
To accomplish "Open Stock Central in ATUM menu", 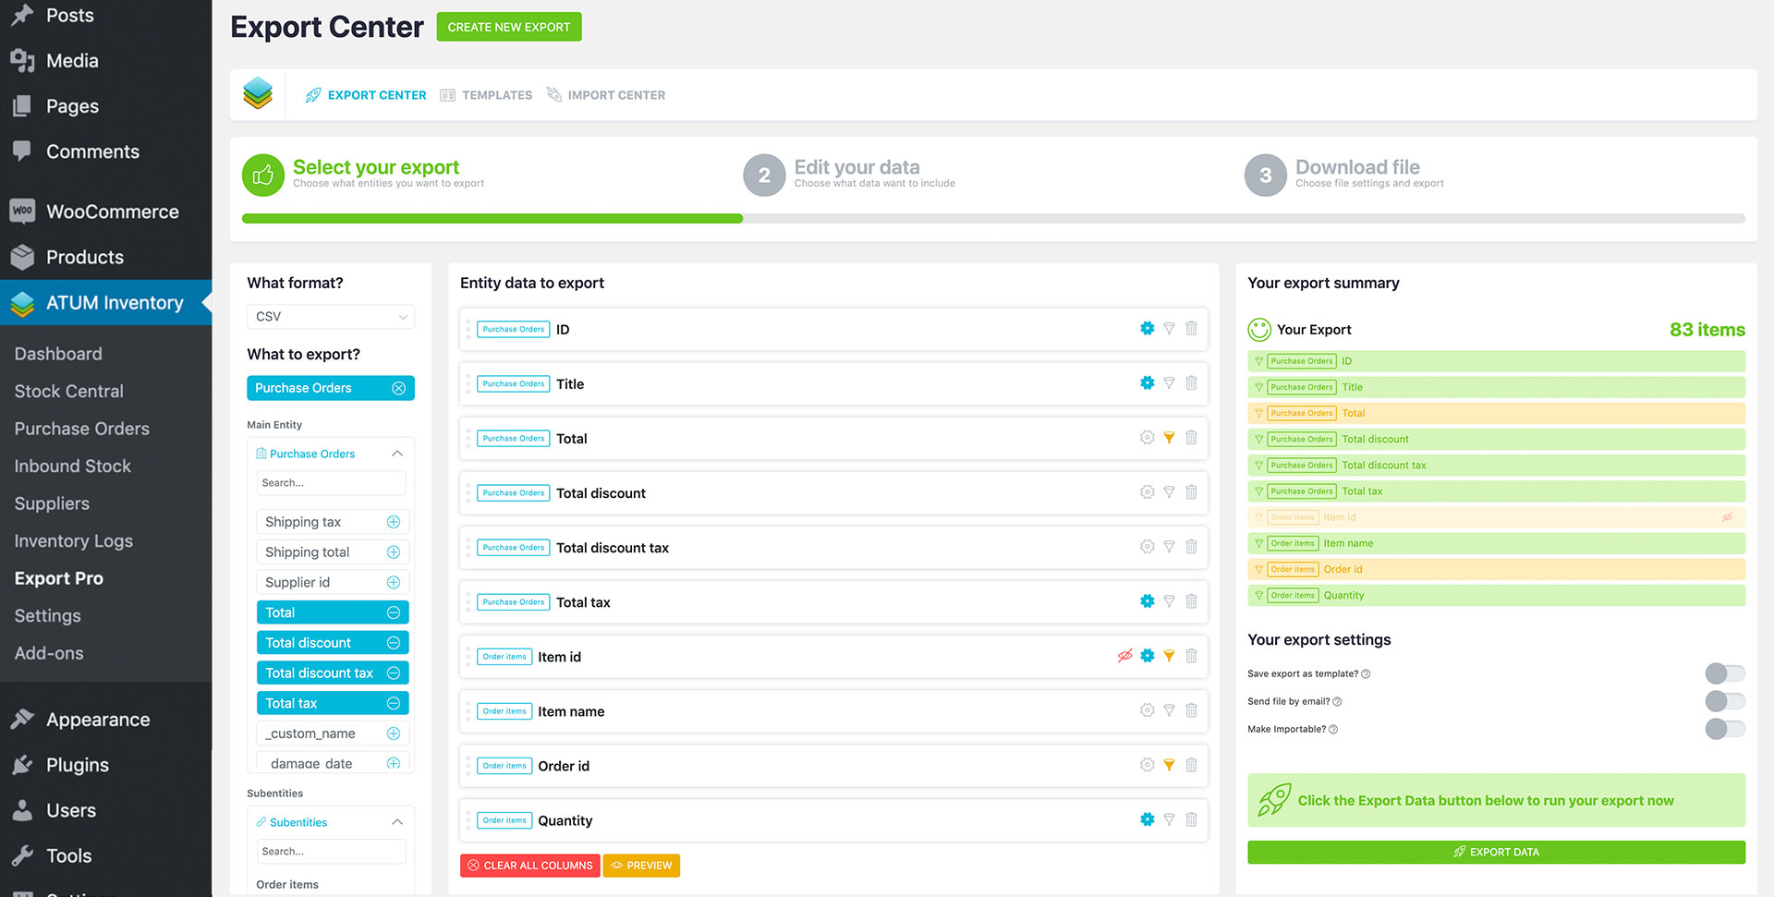I will coord(68,391).
